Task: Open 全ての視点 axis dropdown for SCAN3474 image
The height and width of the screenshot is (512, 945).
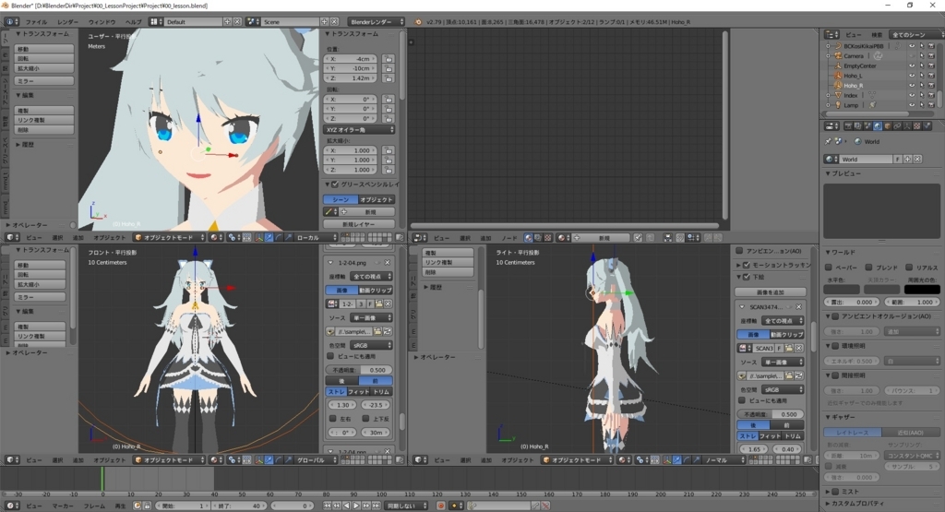Action: [783, 320]
